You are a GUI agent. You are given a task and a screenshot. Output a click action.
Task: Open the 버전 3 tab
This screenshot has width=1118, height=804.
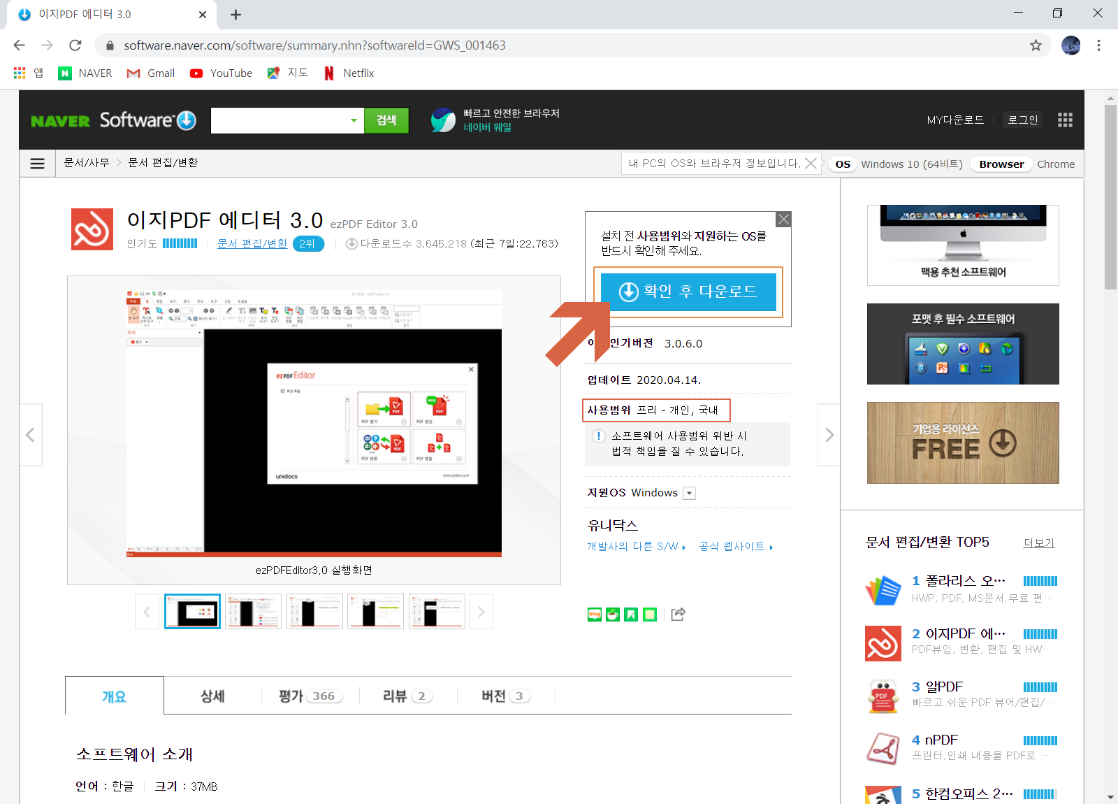click(x=506, y=696)
